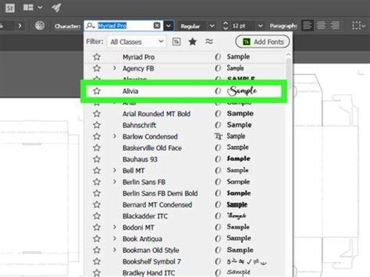Open the arrange documents dropdown arrow
Image resolution: width=370 pixels, height=277 pixels.
[x=40, y=8]
